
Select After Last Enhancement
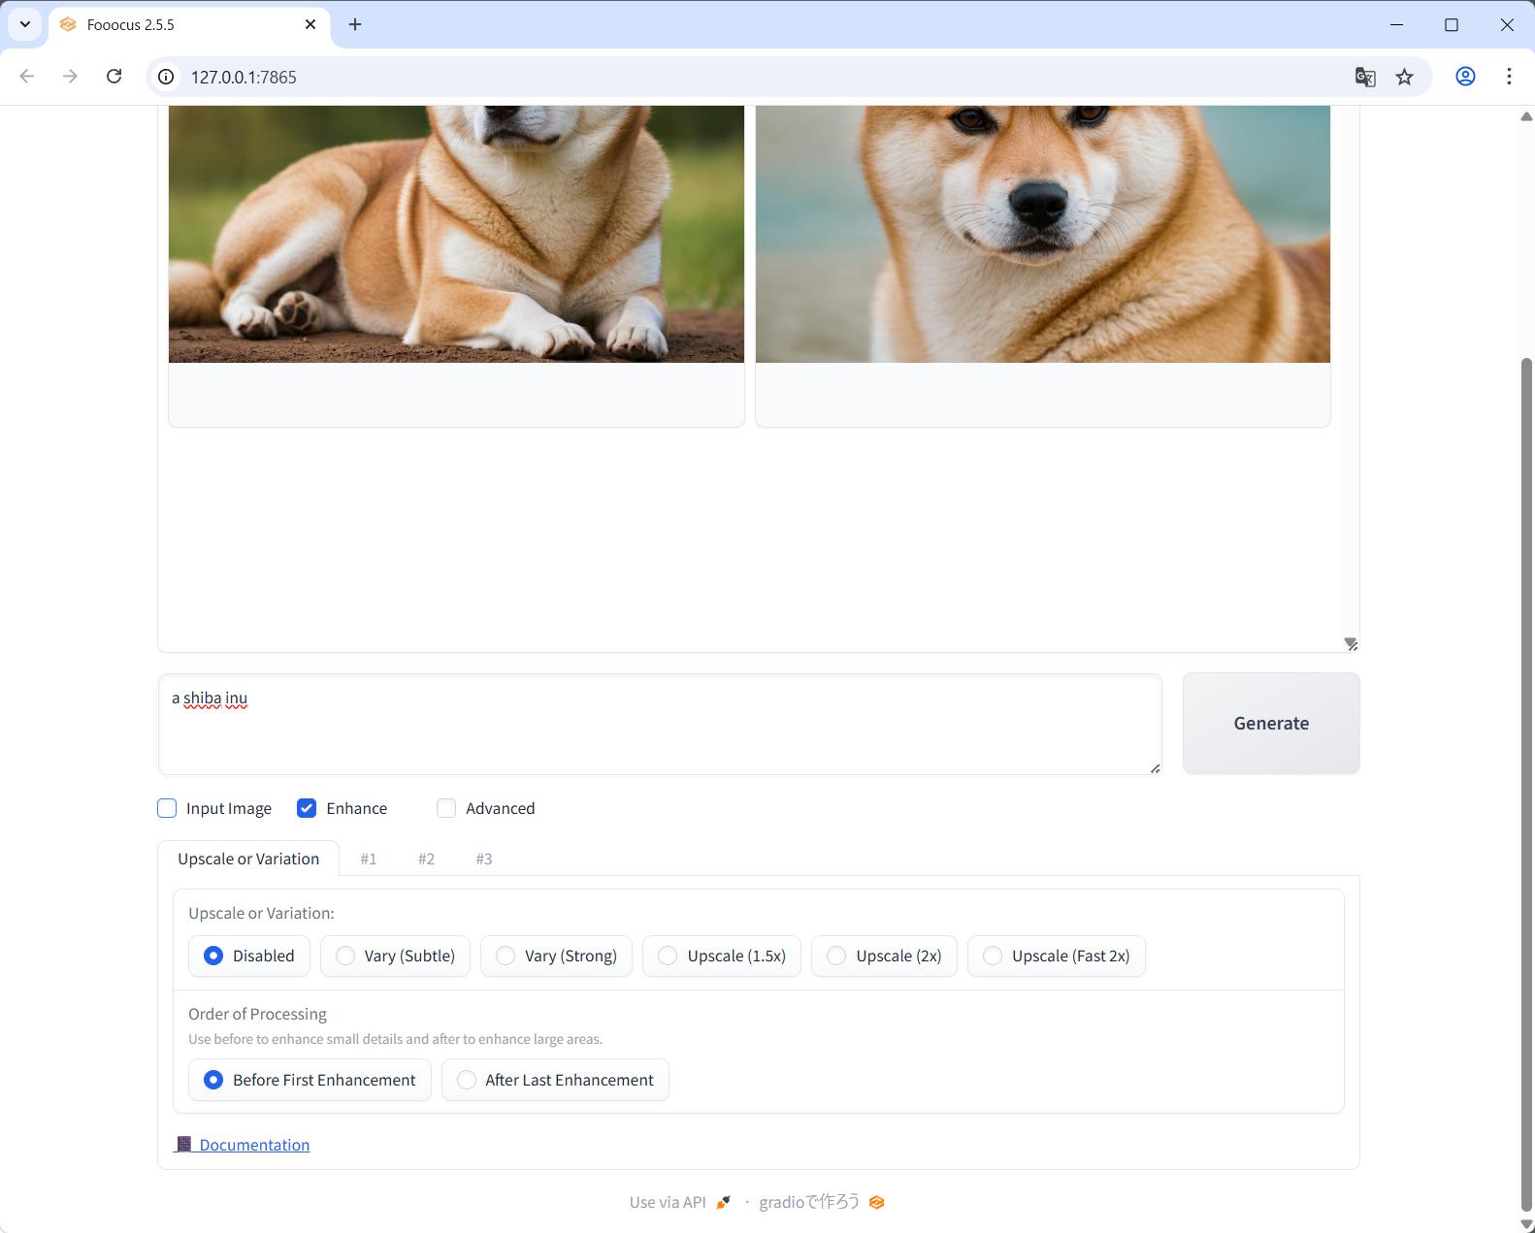[x=467, y=1080]
